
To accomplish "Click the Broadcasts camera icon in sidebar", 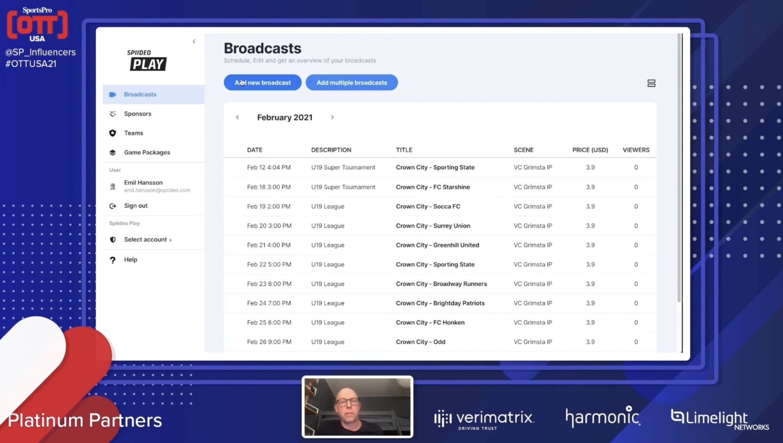I will click(113, 94).
